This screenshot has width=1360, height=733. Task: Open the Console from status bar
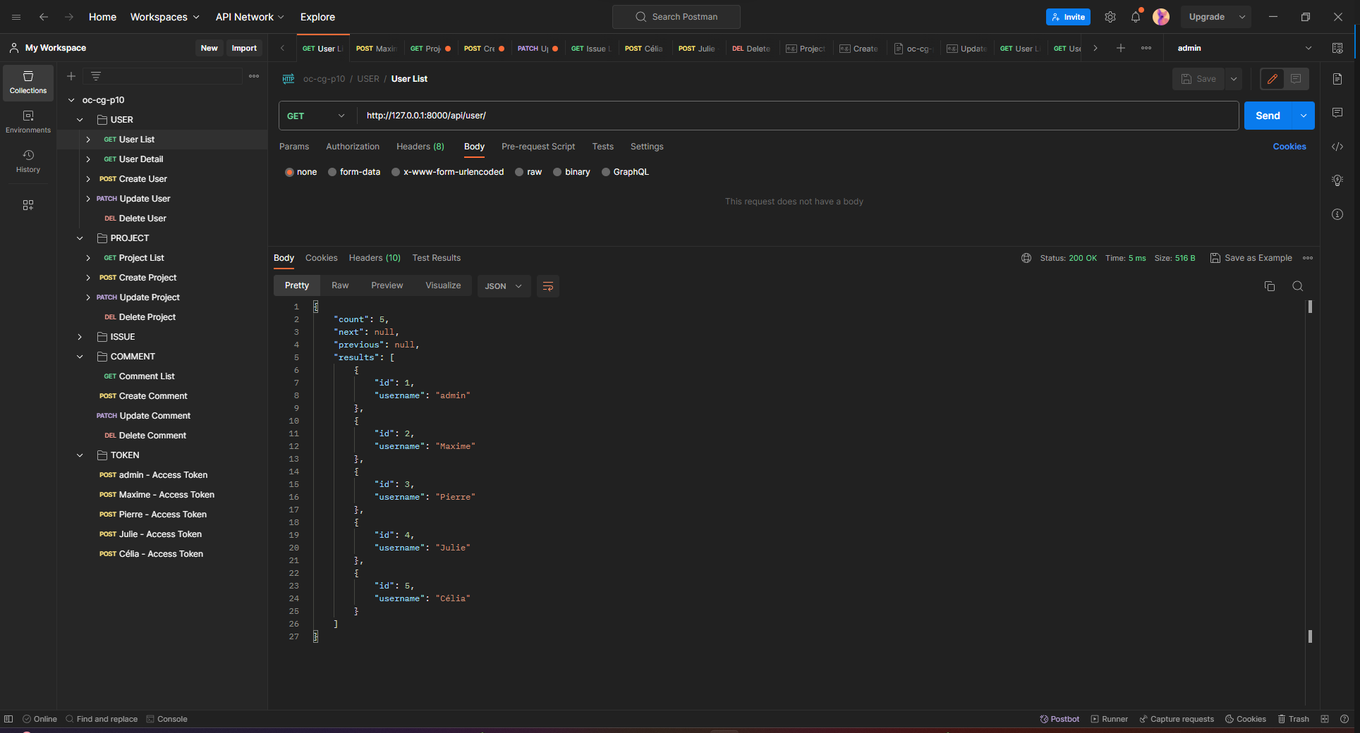(166, 719)
